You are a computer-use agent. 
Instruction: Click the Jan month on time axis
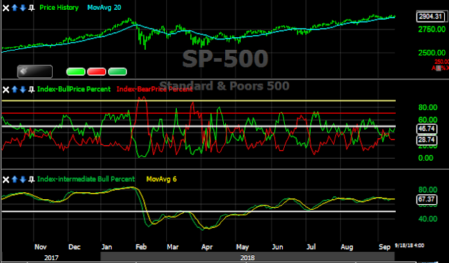tap(107, 247)
